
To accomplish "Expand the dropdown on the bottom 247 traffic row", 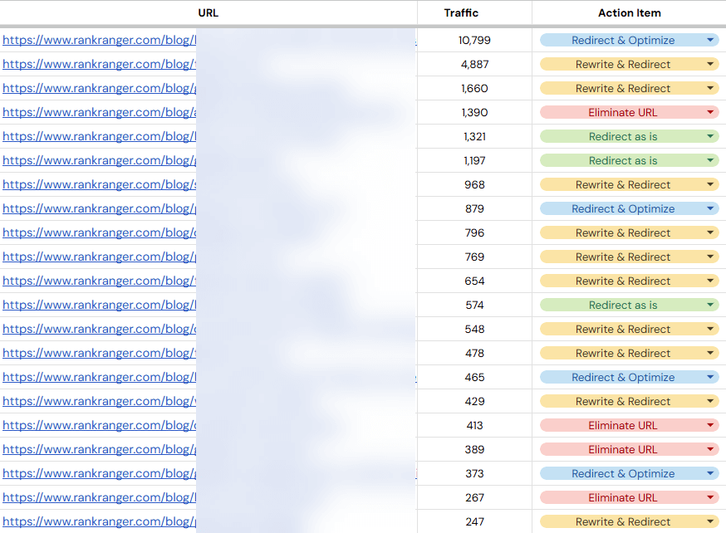I will pyautogui.click(x=709, y=521).
